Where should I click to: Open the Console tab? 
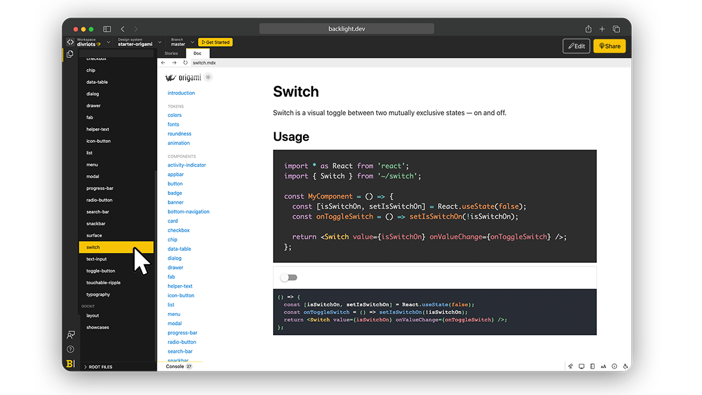pyautogui.click(x=175, y=366)
